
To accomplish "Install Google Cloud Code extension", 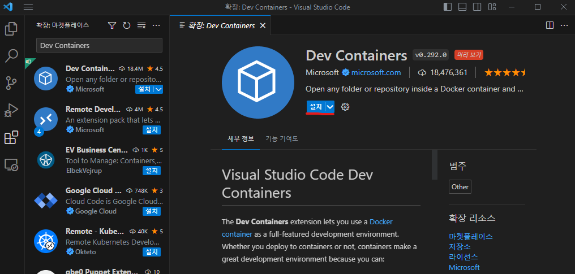I will click(x=152, y=211).
